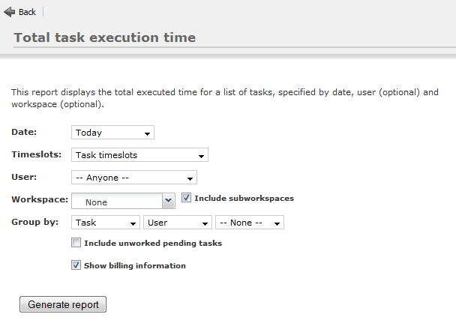
Task: Click the Include subworkspaces label text
Action: point(244,199)
